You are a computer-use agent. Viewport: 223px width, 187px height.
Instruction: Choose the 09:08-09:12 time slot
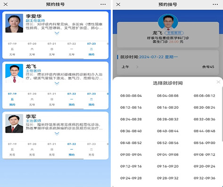204,154
